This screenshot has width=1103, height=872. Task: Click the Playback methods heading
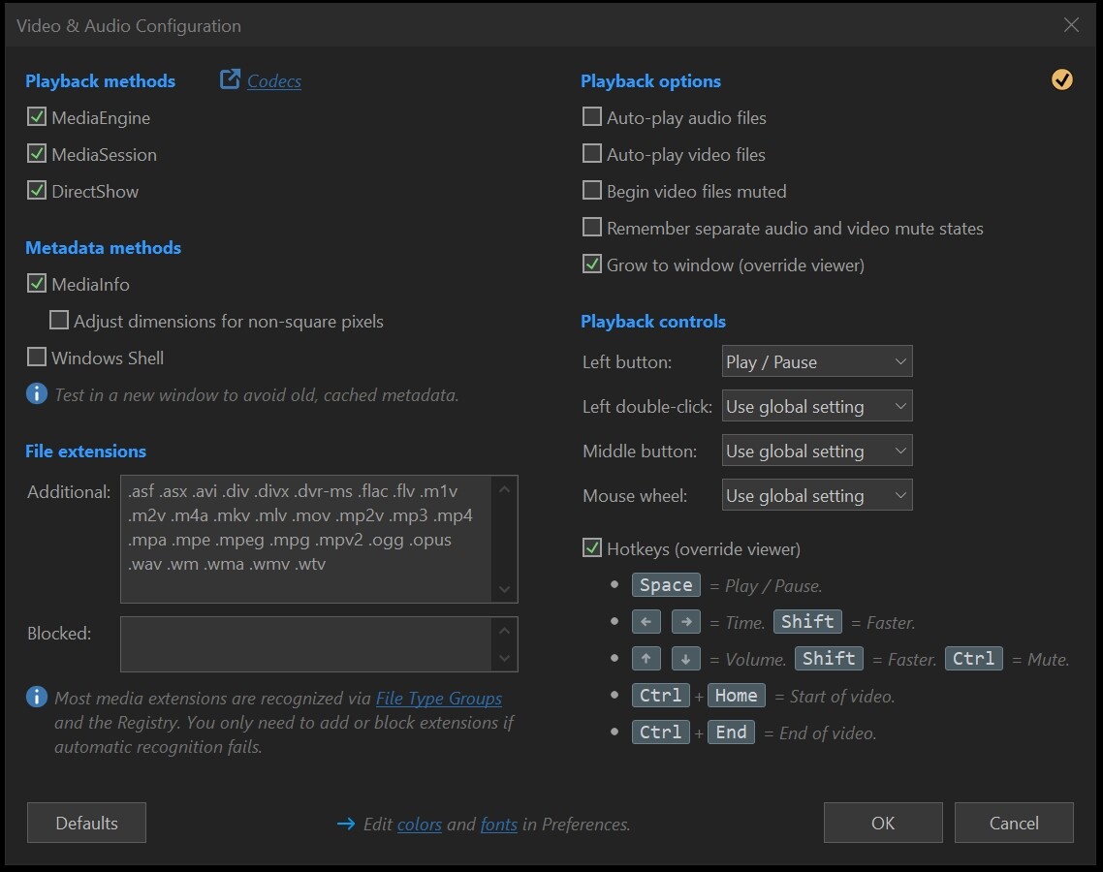(x=101, y=80)
